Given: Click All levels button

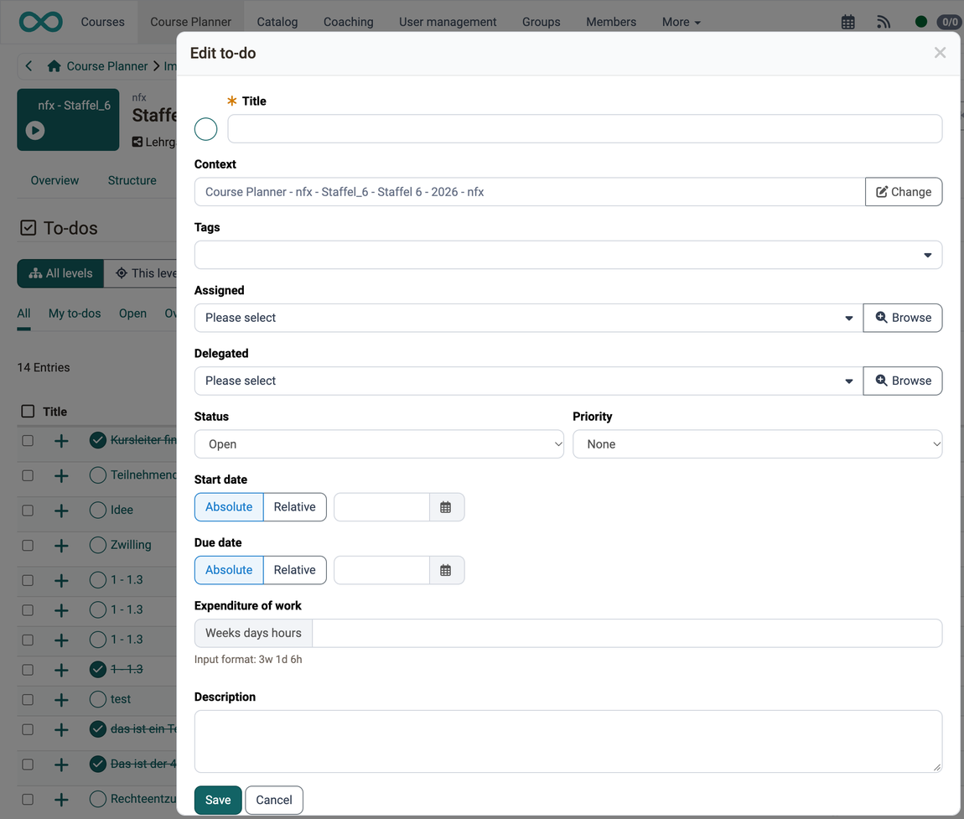Looking at the screenshot, I should pos(60,273).
